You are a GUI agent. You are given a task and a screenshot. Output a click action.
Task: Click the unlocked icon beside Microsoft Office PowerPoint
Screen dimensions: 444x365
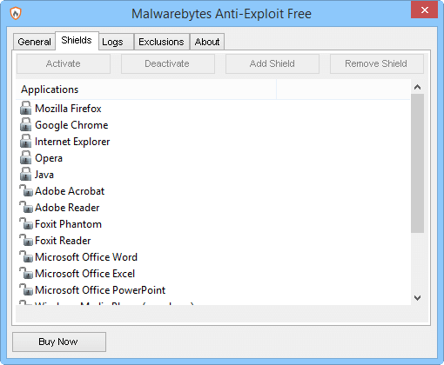point(26,289)
